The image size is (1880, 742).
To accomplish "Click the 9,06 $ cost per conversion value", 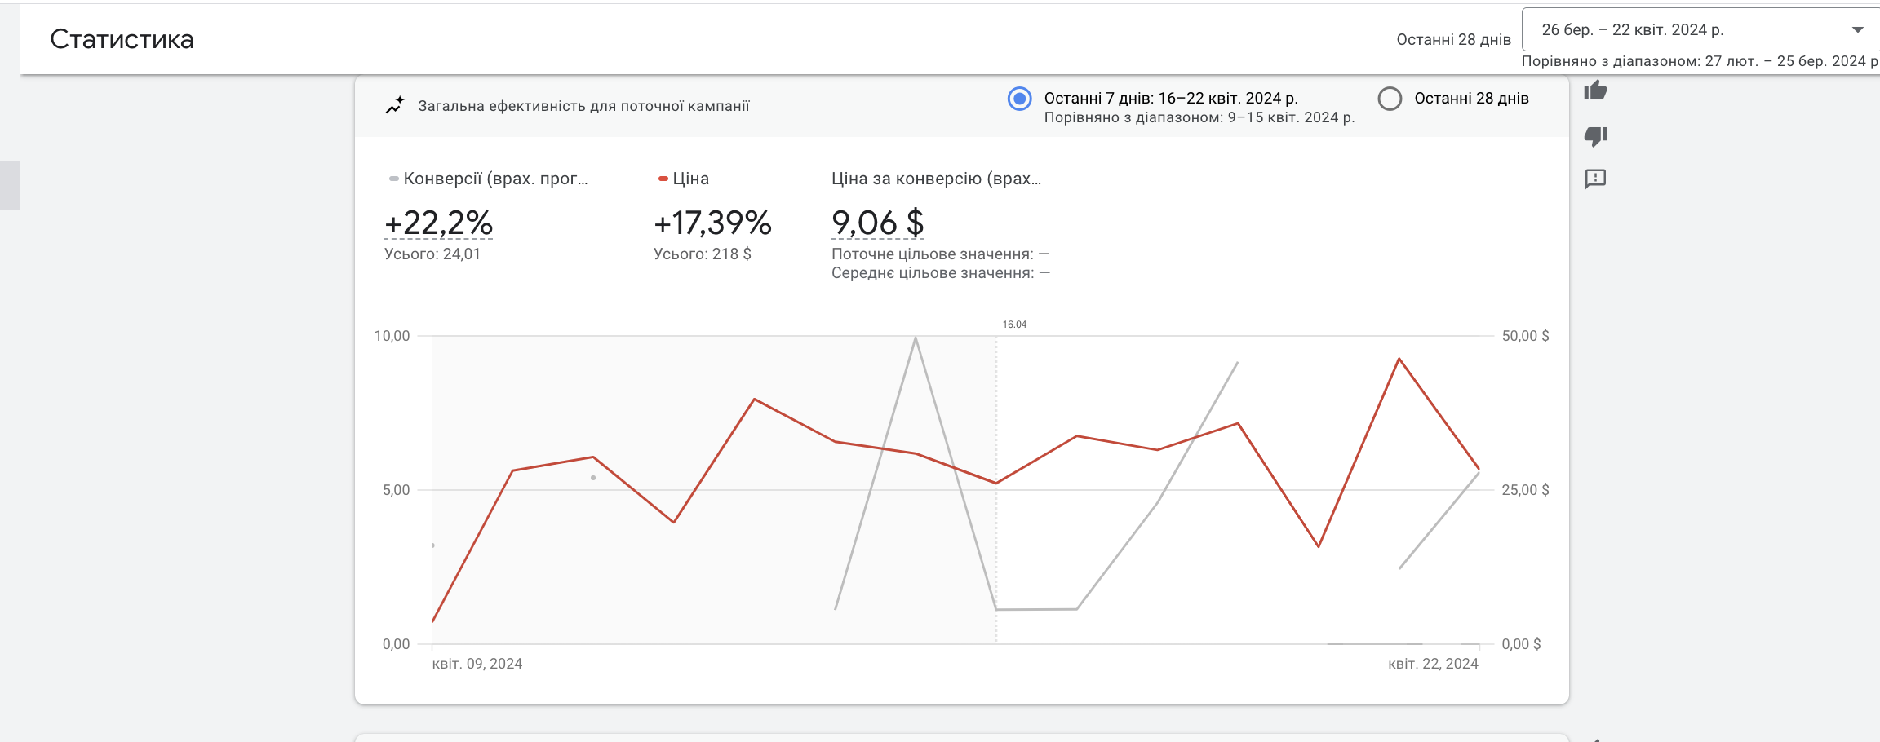I will pyautogui.click(x=877, y=223).
